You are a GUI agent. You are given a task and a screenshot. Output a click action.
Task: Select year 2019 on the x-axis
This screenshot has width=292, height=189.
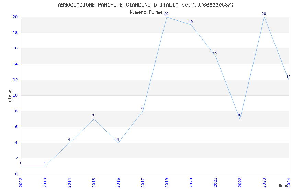[x=167, y=182]
